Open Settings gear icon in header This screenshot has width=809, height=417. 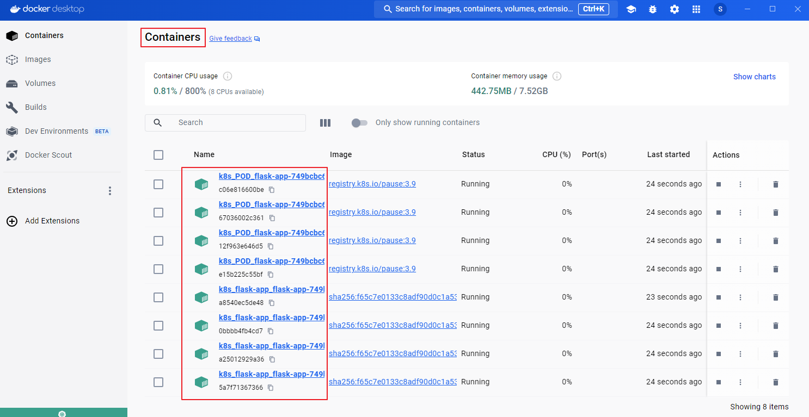(675, 9)
